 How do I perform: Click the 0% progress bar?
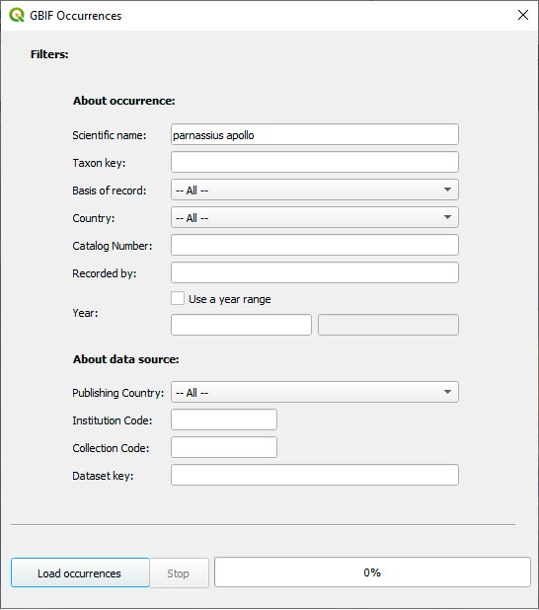coord(372,572)
